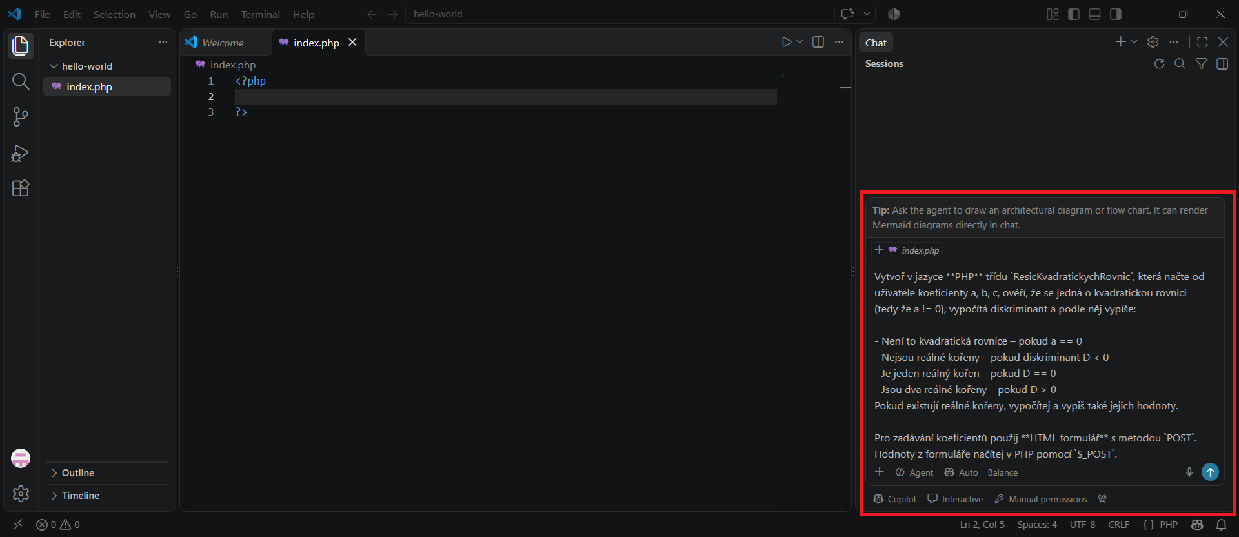Maximize the Chat panel
Viewport: 1239px width, 537px height.
[x=1202, y=42]
